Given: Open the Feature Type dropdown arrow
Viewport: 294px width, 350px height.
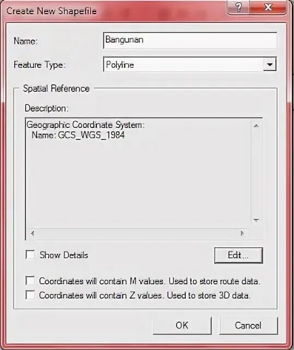Looking at the screenshot, I should point(270,65).
